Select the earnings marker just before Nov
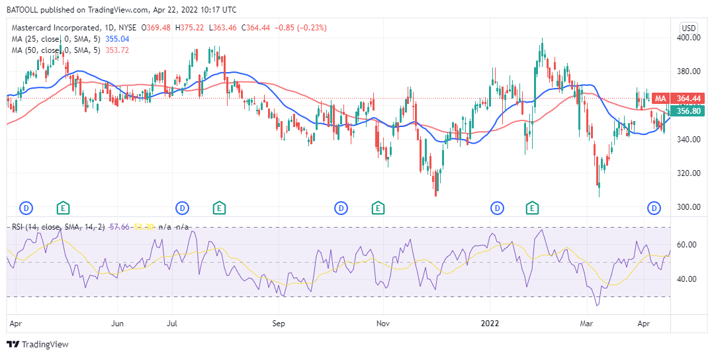Viewport: 714px width, 356px height. (x=377, y=208)
